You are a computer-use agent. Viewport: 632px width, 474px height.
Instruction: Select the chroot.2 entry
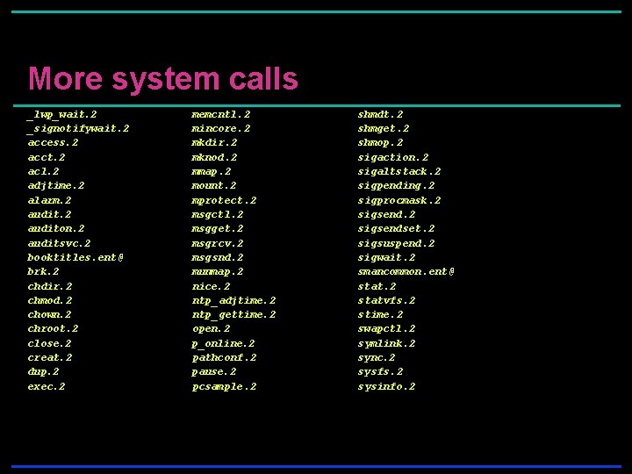[x=53, y=329]
